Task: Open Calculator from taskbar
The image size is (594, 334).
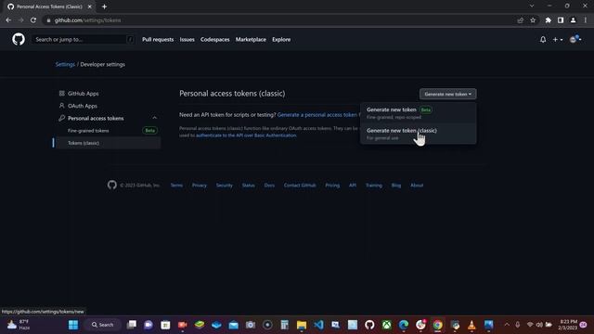Action: [x=285, y=325]
